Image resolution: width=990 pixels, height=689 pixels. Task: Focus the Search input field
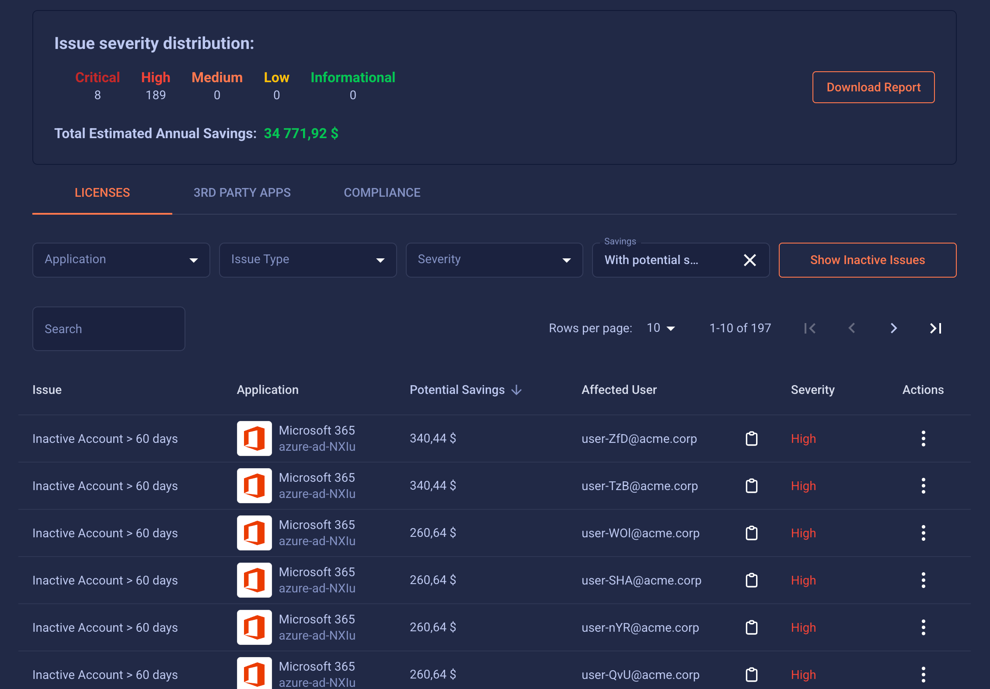pos(108,329)
